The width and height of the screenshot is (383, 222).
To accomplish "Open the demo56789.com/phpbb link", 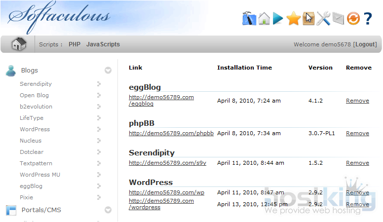I will 171,133.
